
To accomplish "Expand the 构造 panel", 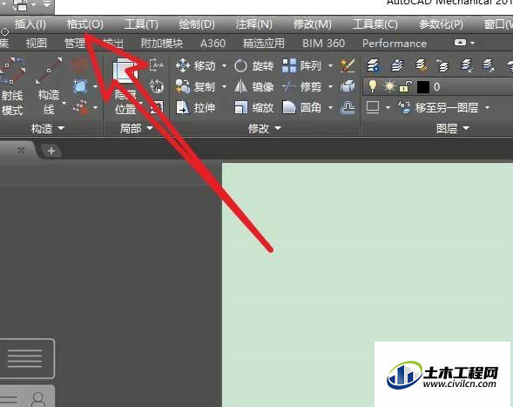I will pyautogui.click(x=47, y=128).
